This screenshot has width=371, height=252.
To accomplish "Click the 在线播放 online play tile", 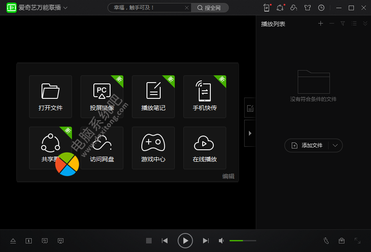I will tap(205, 148).
